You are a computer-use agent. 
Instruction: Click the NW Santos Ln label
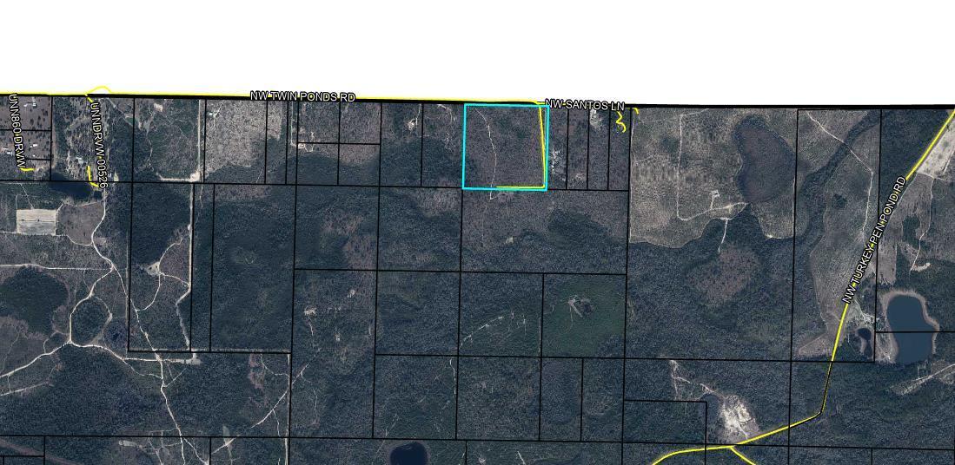click(x=585, y=105)
